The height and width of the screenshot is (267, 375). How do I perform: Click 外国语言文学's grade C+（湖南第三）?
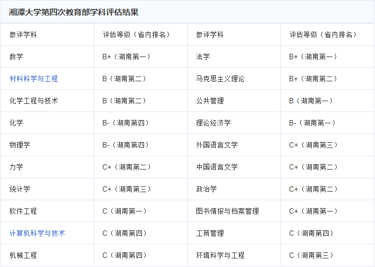point(313,145)
